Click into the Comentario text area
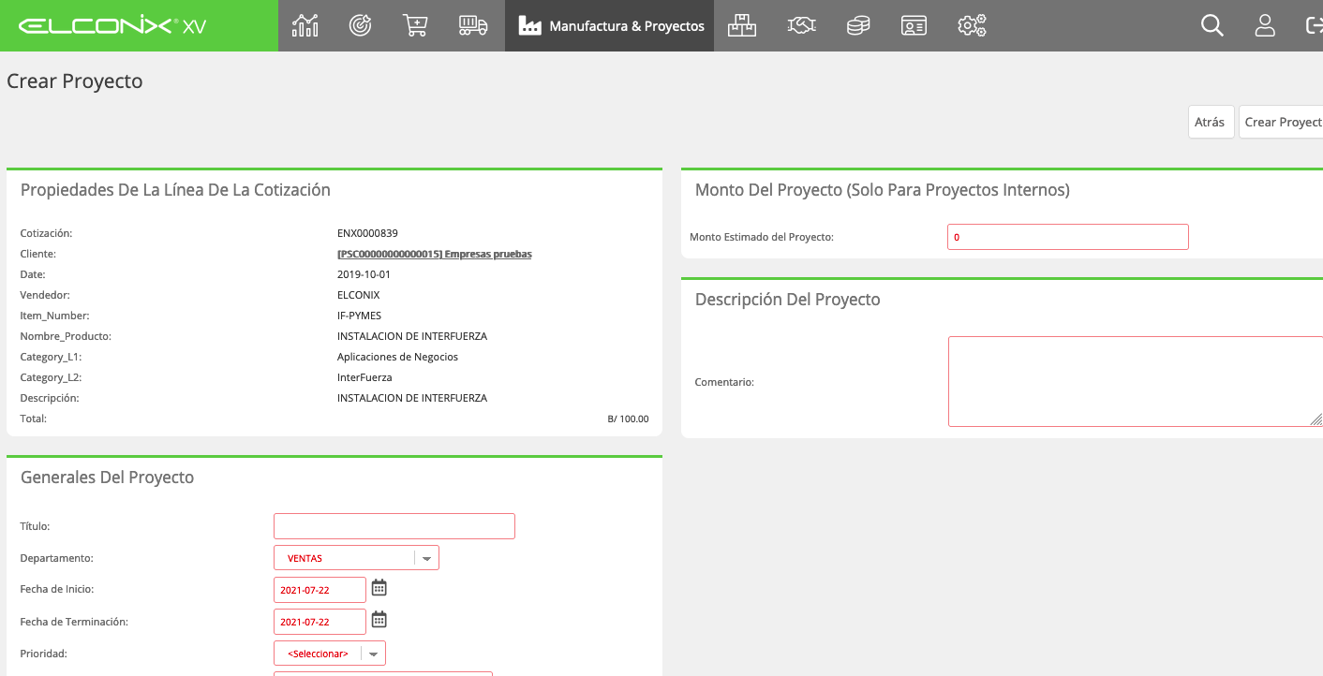Viewport: 1323px width, 676px height. (1136, 382)
